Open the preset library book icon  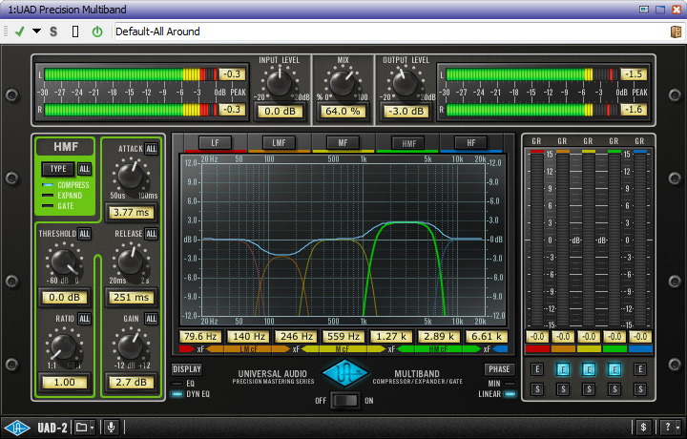pos(677,31)
